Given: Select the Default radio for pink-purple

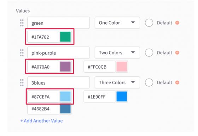Looking at the screenshot, I should tap(149, 52).
